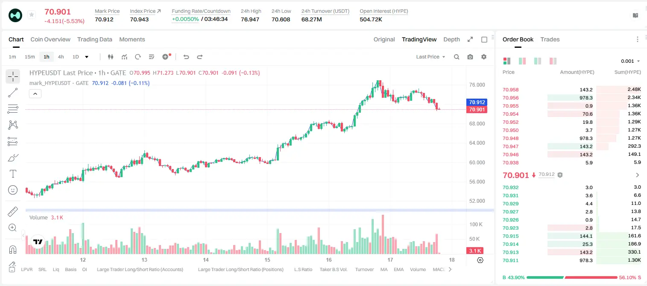
Task: Select the text annotation tool
Action: click(x=13, y=174)
